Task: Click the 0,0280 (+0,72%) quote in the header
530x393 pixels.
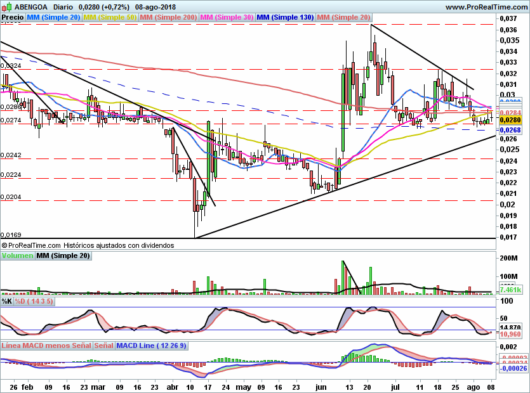Action: 103,7
